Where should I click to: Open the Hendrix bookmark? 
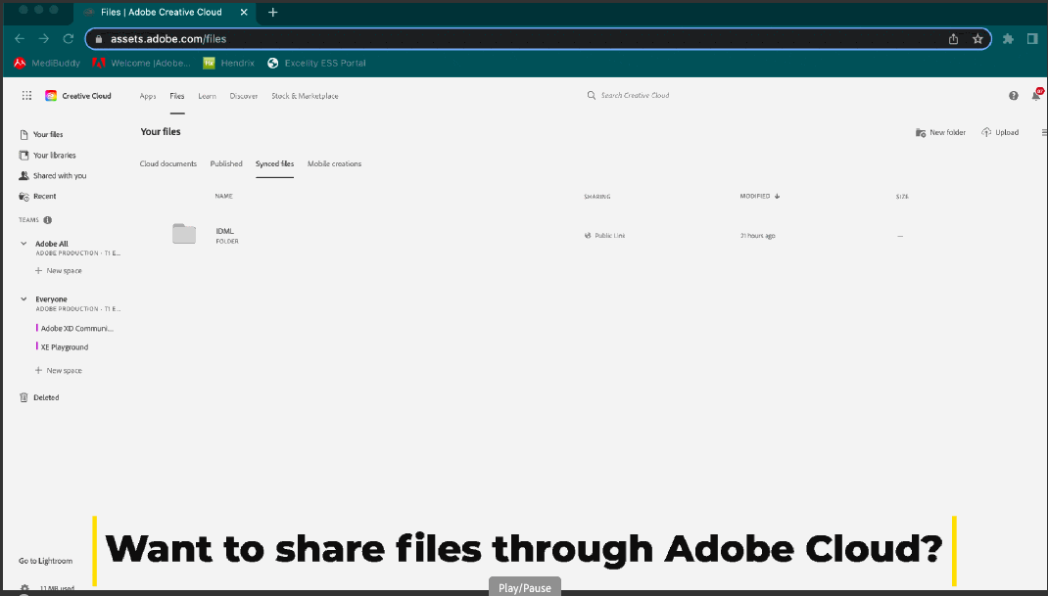point(229,63)
